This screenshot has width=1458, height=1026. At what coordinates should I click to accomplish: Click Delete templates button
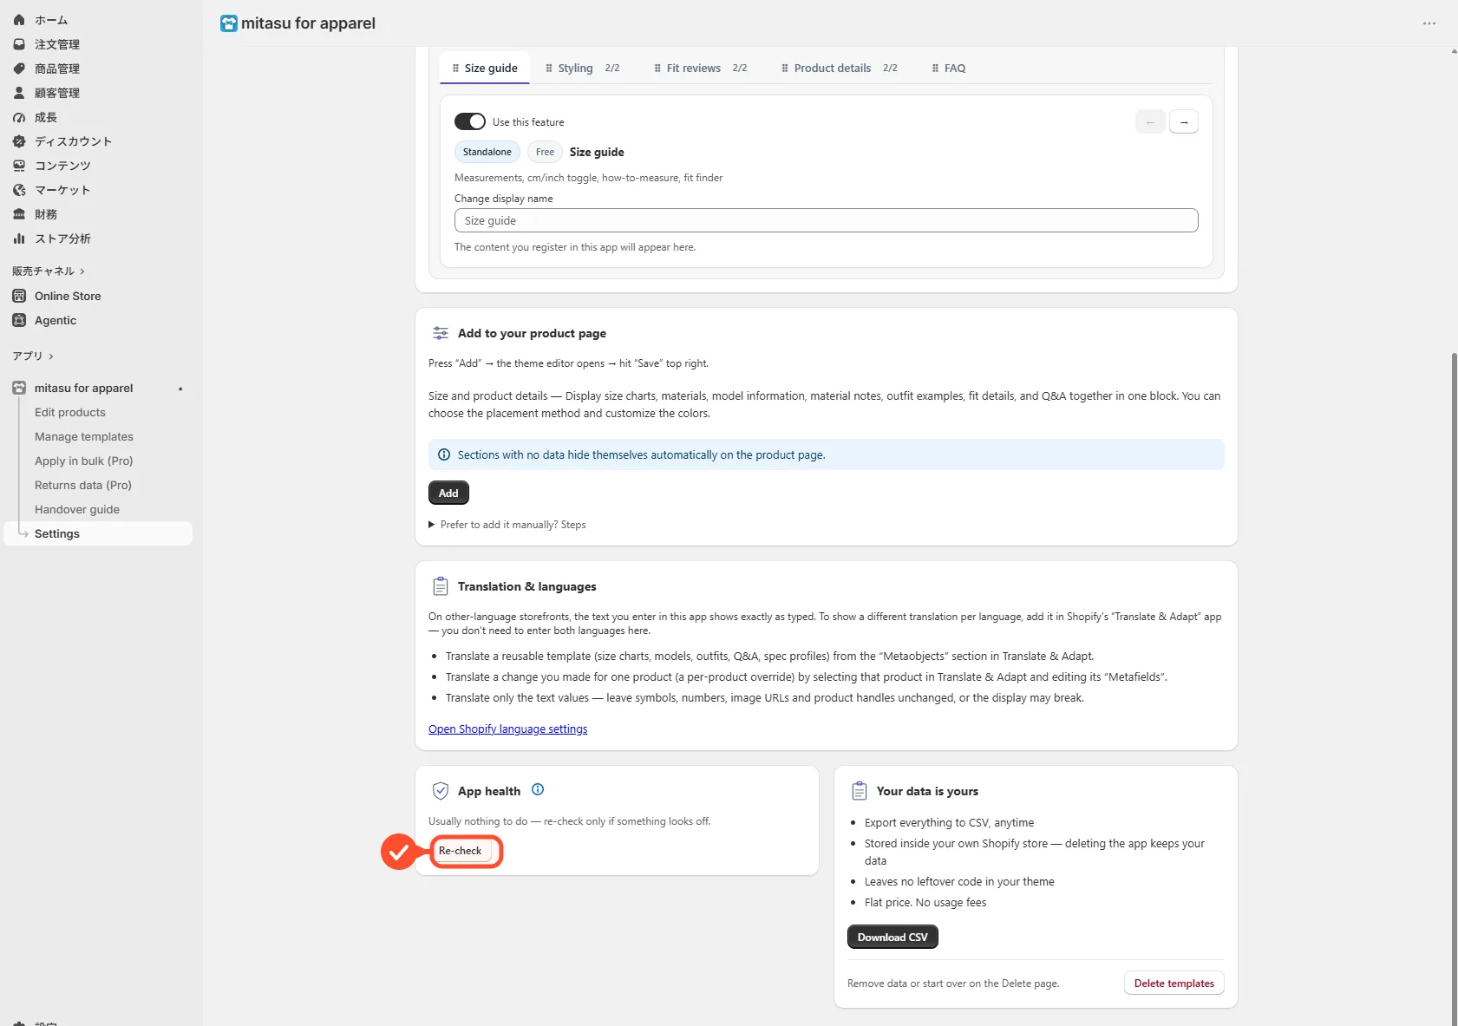click(1174, 983)
